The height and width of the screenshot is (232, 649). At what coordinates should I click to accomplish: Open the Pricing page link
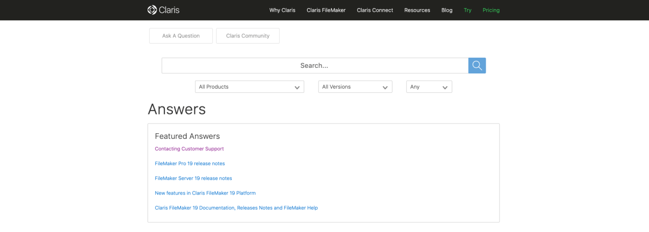pyautogui.click(x=491, y=10)
